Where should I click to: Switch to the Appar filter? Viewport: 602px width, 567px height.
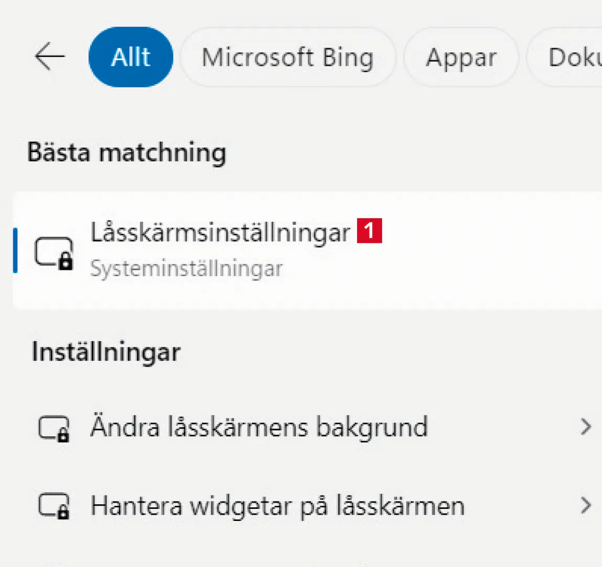(x=461, y=57)
